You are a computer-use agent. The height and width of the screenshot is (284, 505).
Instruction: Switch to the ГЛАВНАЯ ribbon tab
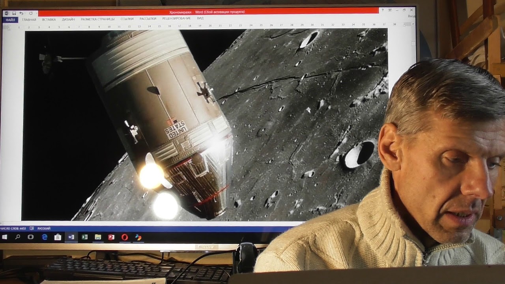[x=29, y=19]
